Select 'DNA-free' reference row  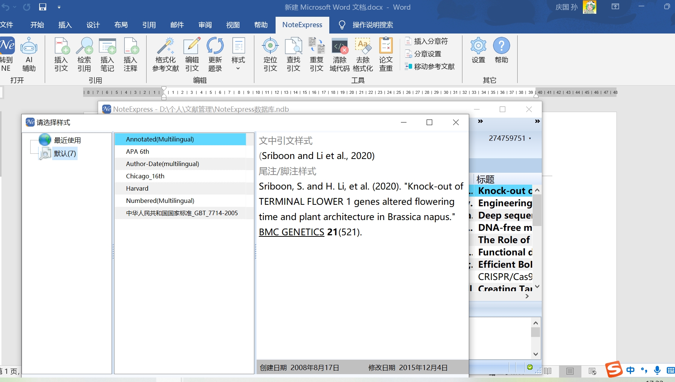[x=501, y=227]
